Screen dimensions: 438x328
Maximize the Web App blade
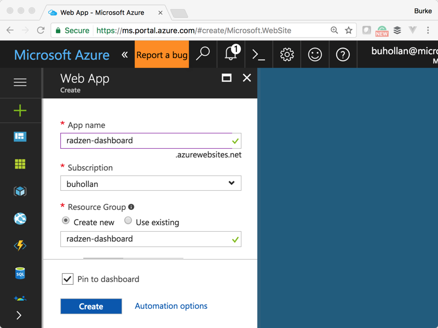point(227,78)
